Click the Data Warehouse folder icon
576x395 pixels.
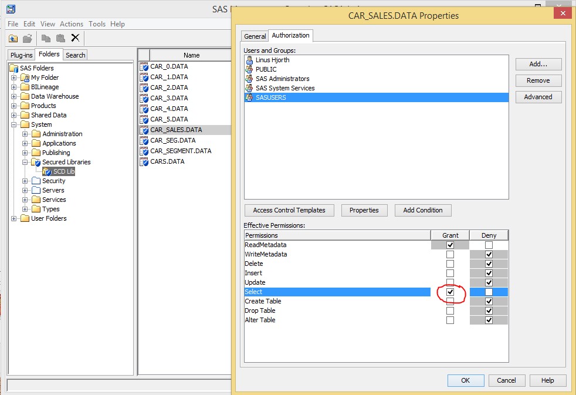(x=25, y=96)
